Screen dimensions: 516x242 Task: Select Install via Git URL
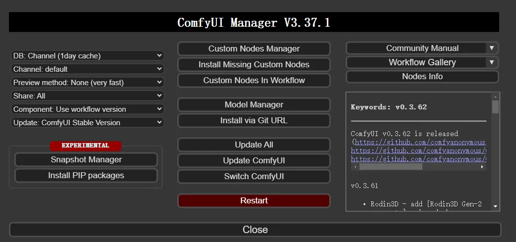point(254,120)
